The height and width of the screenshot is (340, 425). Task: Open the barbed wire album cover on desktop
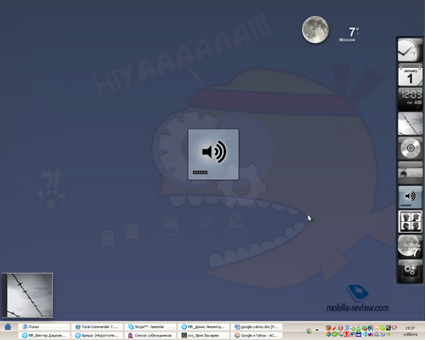tap(27, 295)
